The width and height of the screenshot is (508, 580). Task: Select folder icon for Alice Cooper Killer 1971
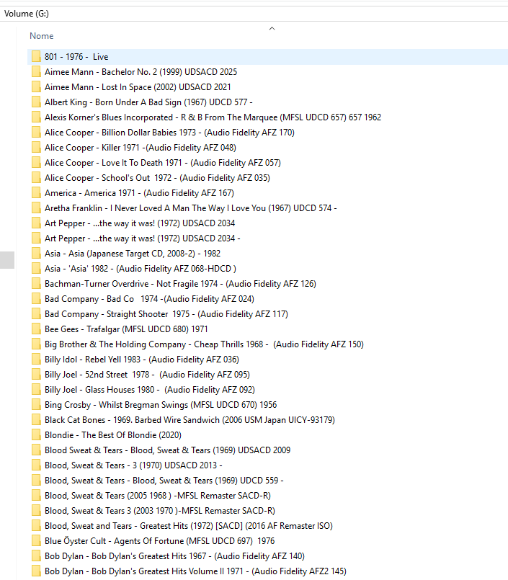click(36, 148)
